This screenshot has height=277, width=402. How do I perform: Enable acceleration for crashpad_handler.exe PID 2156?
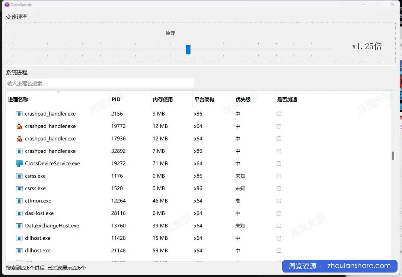279,114
